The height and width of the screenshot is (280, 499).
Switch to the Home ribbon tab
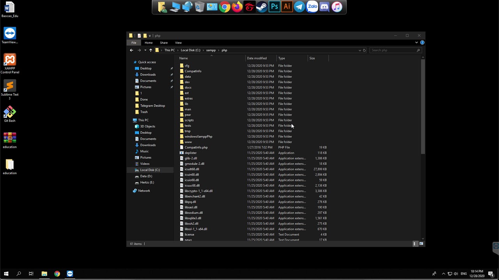tap(149, 43)
